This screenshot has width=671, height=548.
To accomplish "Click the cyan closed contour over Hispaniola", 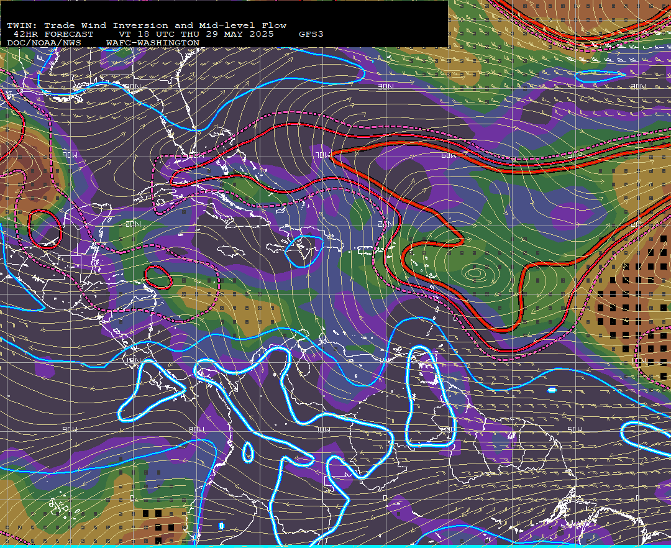I will [x=303, y=251].
